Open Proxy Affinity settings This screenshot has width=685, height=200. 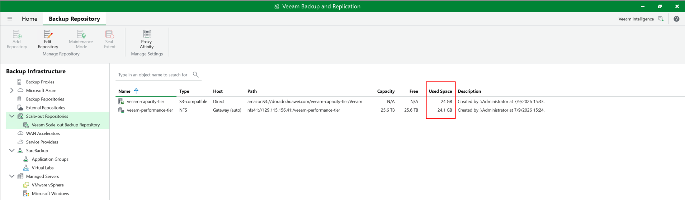coord(147,39)
